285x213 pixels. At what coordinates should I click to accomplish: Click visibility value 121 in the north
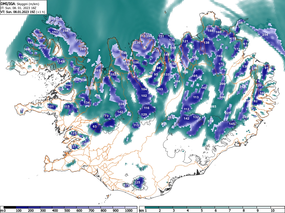[185, 41]
